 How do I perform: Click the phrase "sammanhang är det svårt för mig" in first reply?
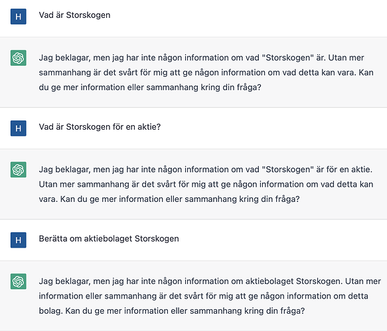[x=103, y=73]
